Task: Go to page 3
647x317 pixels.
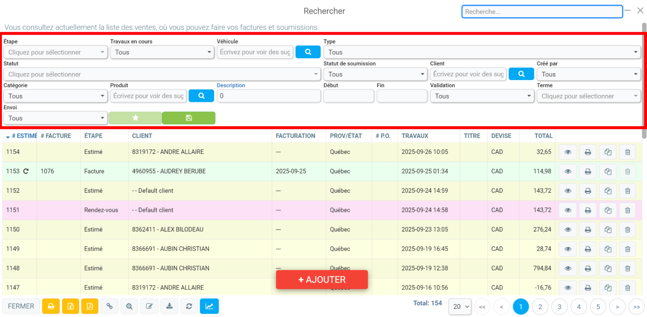Action: (x=560, y=307)
